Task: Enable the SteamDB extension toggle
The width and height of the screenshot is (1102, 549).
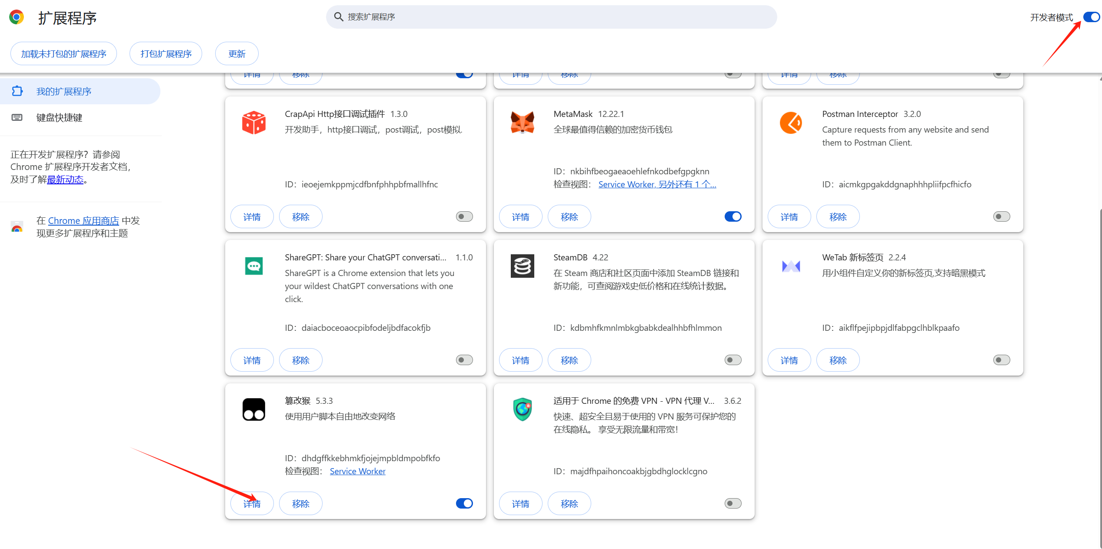Action: click(x=733, y=360)
